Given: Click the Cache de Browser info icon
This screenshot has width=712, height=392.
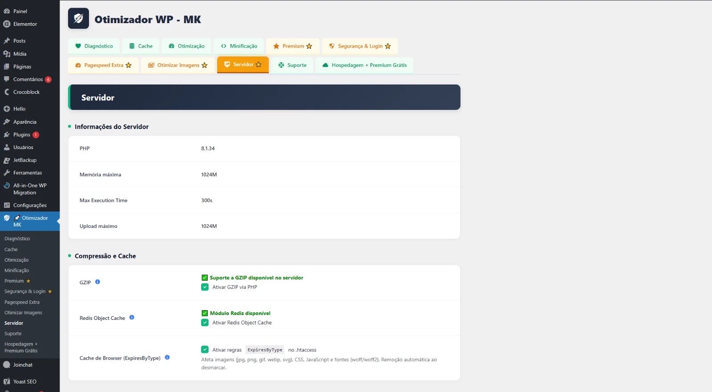Looking at the screenshot, I should tap(167, 357).
